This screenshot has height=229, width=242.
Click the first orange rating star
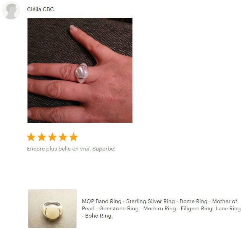[31, 137]
